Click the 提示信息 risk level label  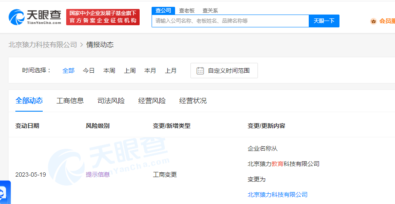coord(98,174)
